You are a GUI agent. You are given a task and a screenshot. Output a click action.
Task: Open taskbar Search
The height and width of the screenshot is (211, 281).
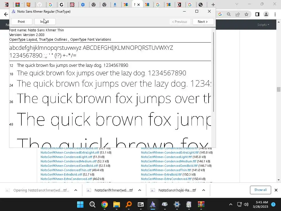(92, 204)
